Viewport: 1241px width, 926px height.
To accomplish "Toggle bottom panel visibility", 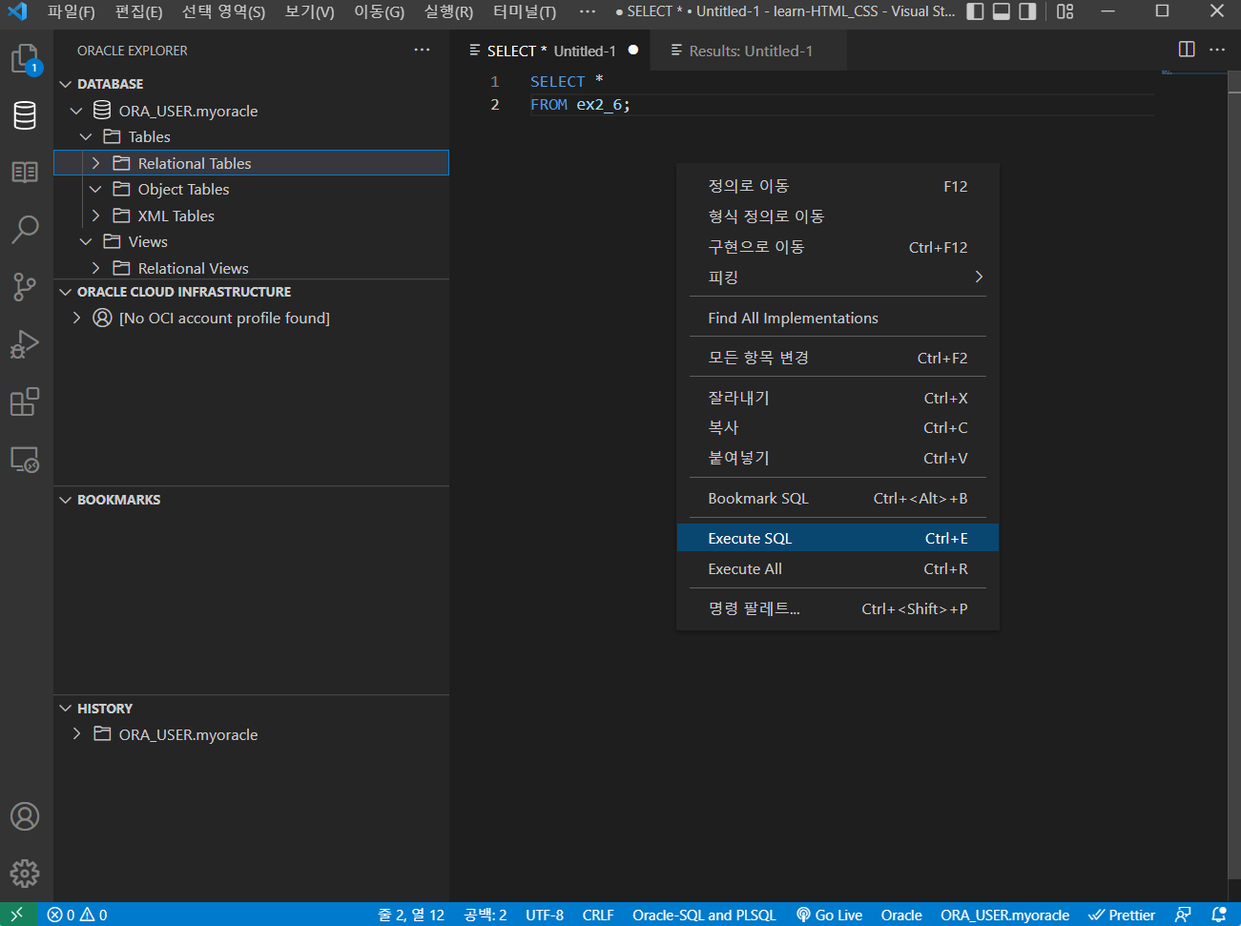I will [x=1002, y=11].
